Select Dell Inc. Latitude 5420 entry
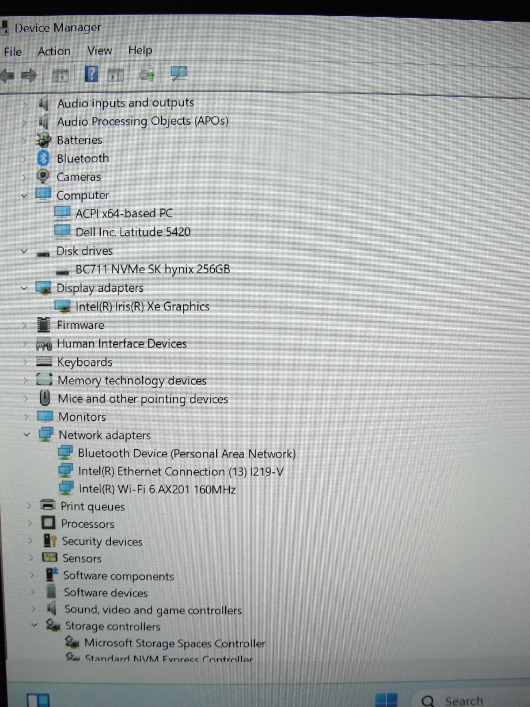This screenshot has height=707, width=530. pos(133,232)
